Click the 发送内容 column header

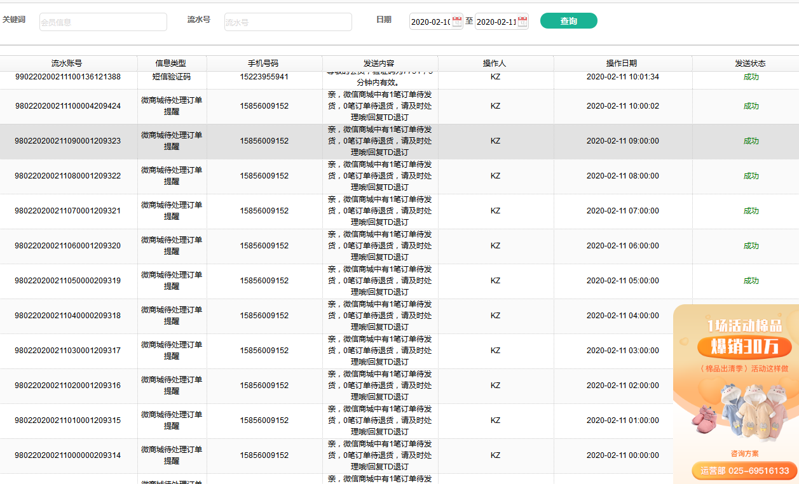point(379,64)
